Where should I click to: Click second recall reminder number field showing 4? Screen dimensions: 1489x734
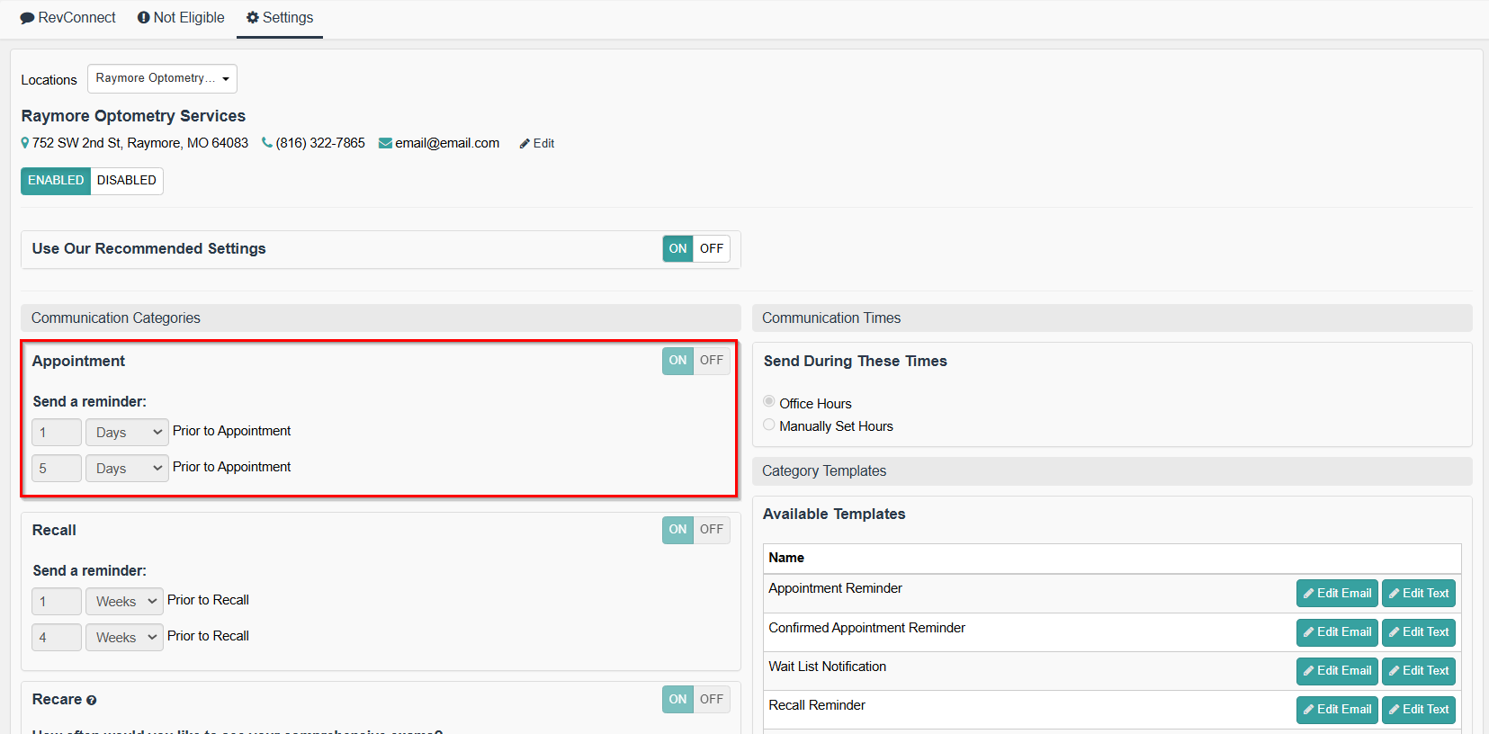pos(57,638)
